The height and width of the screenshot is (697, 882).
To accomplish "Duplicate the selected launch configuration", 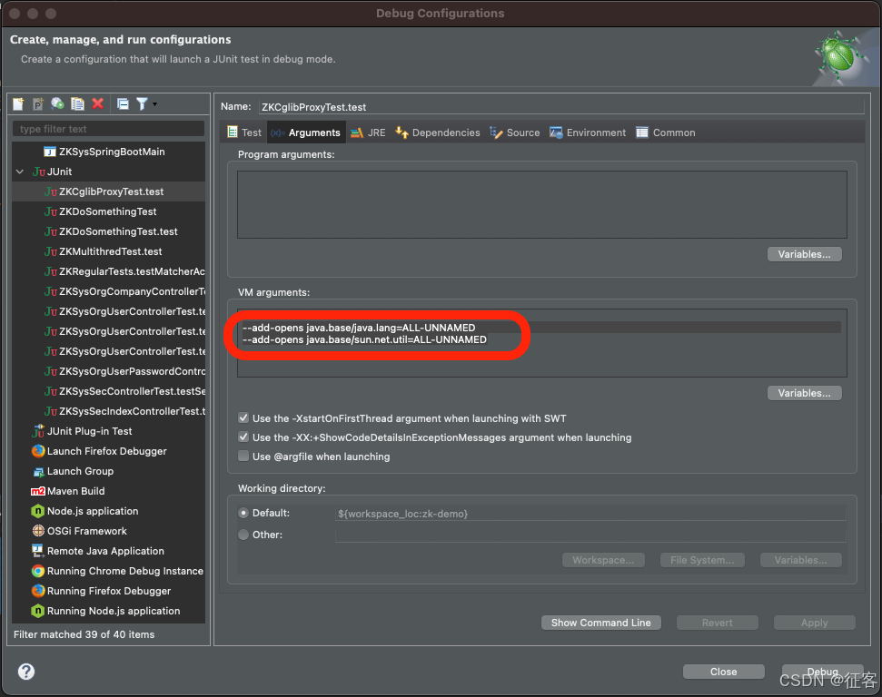I will pos(77,104).
